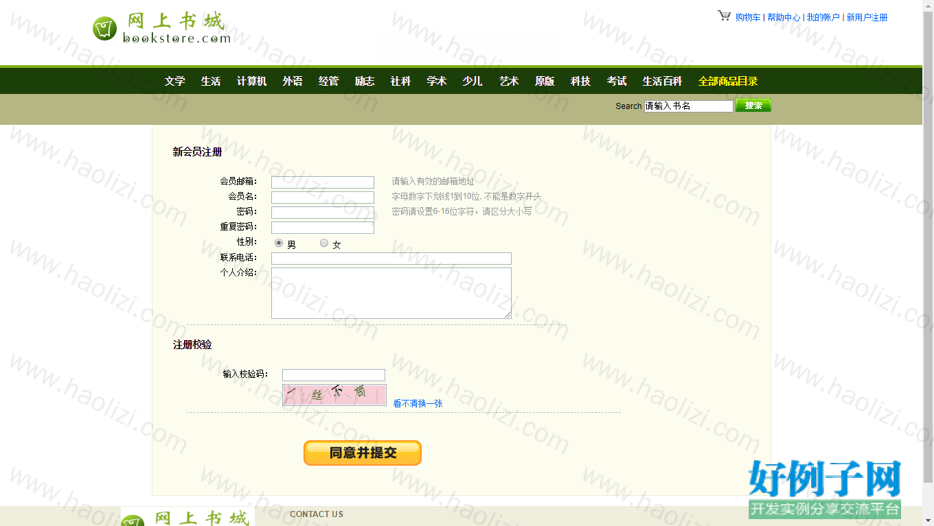
Task: Open the 经管 category
Action: (x=329, y=81)
